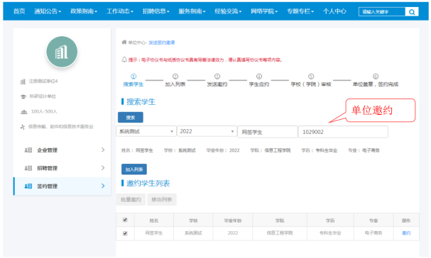Viewport: 431px width, 258px height.
Task: Click the 移出列表 button
Action: coord(162,200)
